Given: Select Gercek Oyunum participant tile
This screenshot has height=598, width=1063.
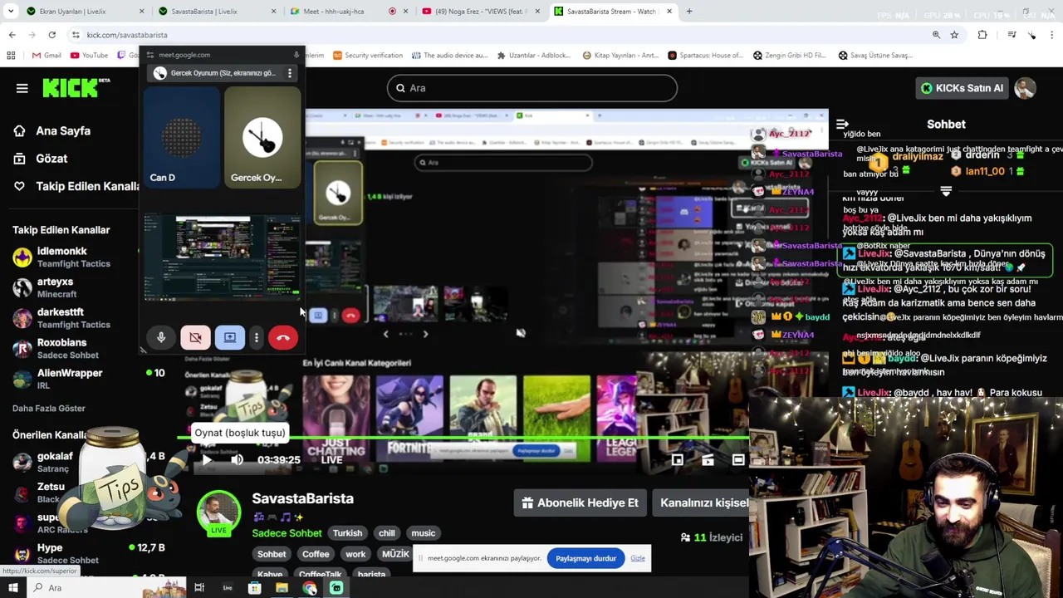Looking at the screenshot, I should pos(262,137).
